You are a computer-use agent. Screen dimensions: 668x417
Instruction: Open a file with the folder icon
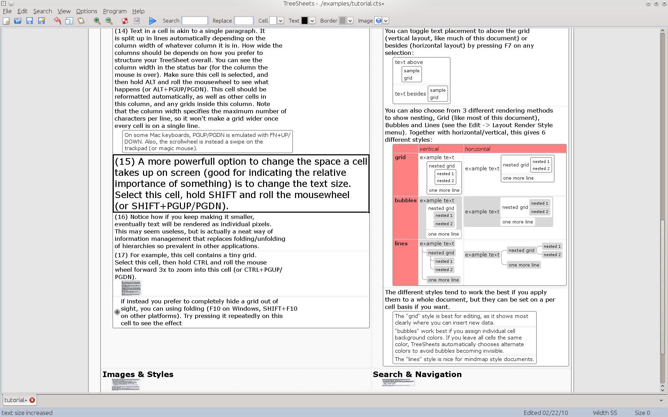18,21
